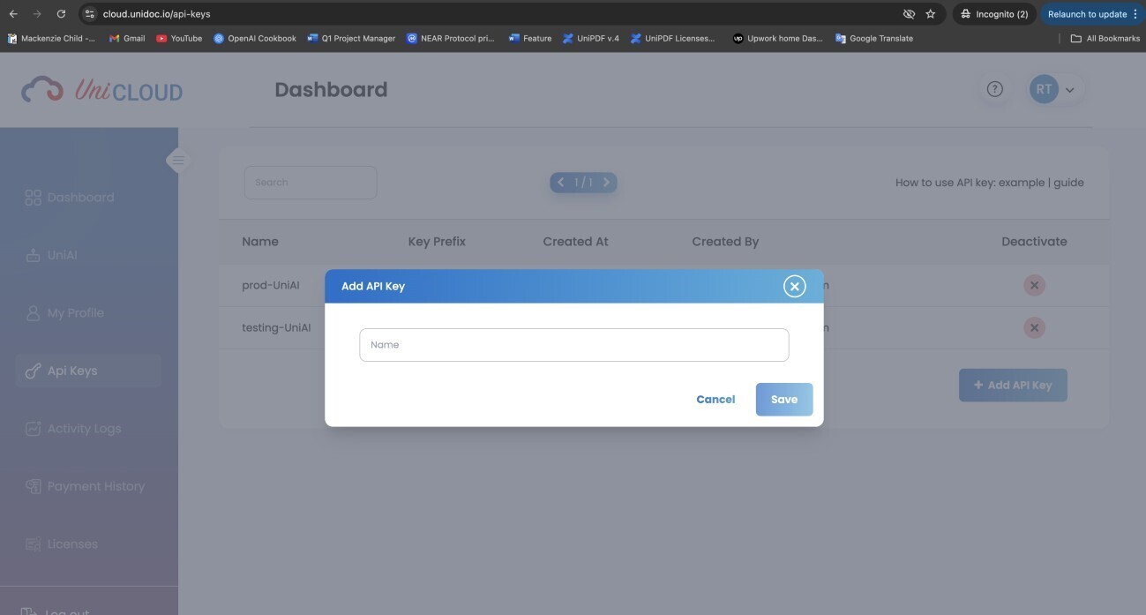The width and height of the screenshot is (1146, 615).
Task: Open the help question-mark icon
Action: coord(994,88)
